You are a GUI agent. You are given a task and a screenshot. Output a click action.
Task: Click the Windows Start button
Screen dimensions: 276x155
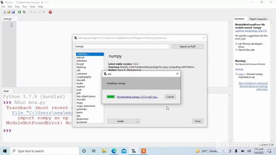pos(5,151)
